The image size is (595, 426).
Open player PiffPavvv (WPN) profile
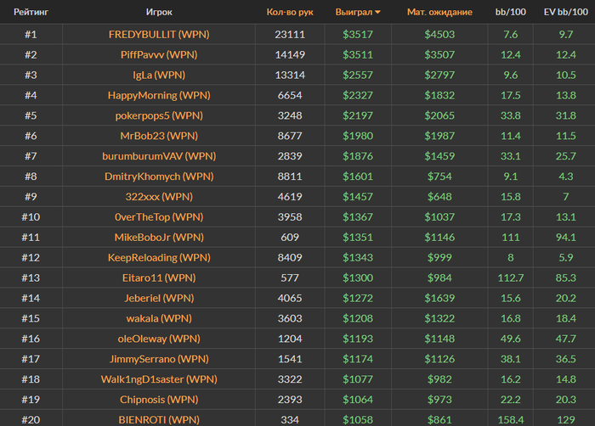pyautogui.click(x=159, y=55)
